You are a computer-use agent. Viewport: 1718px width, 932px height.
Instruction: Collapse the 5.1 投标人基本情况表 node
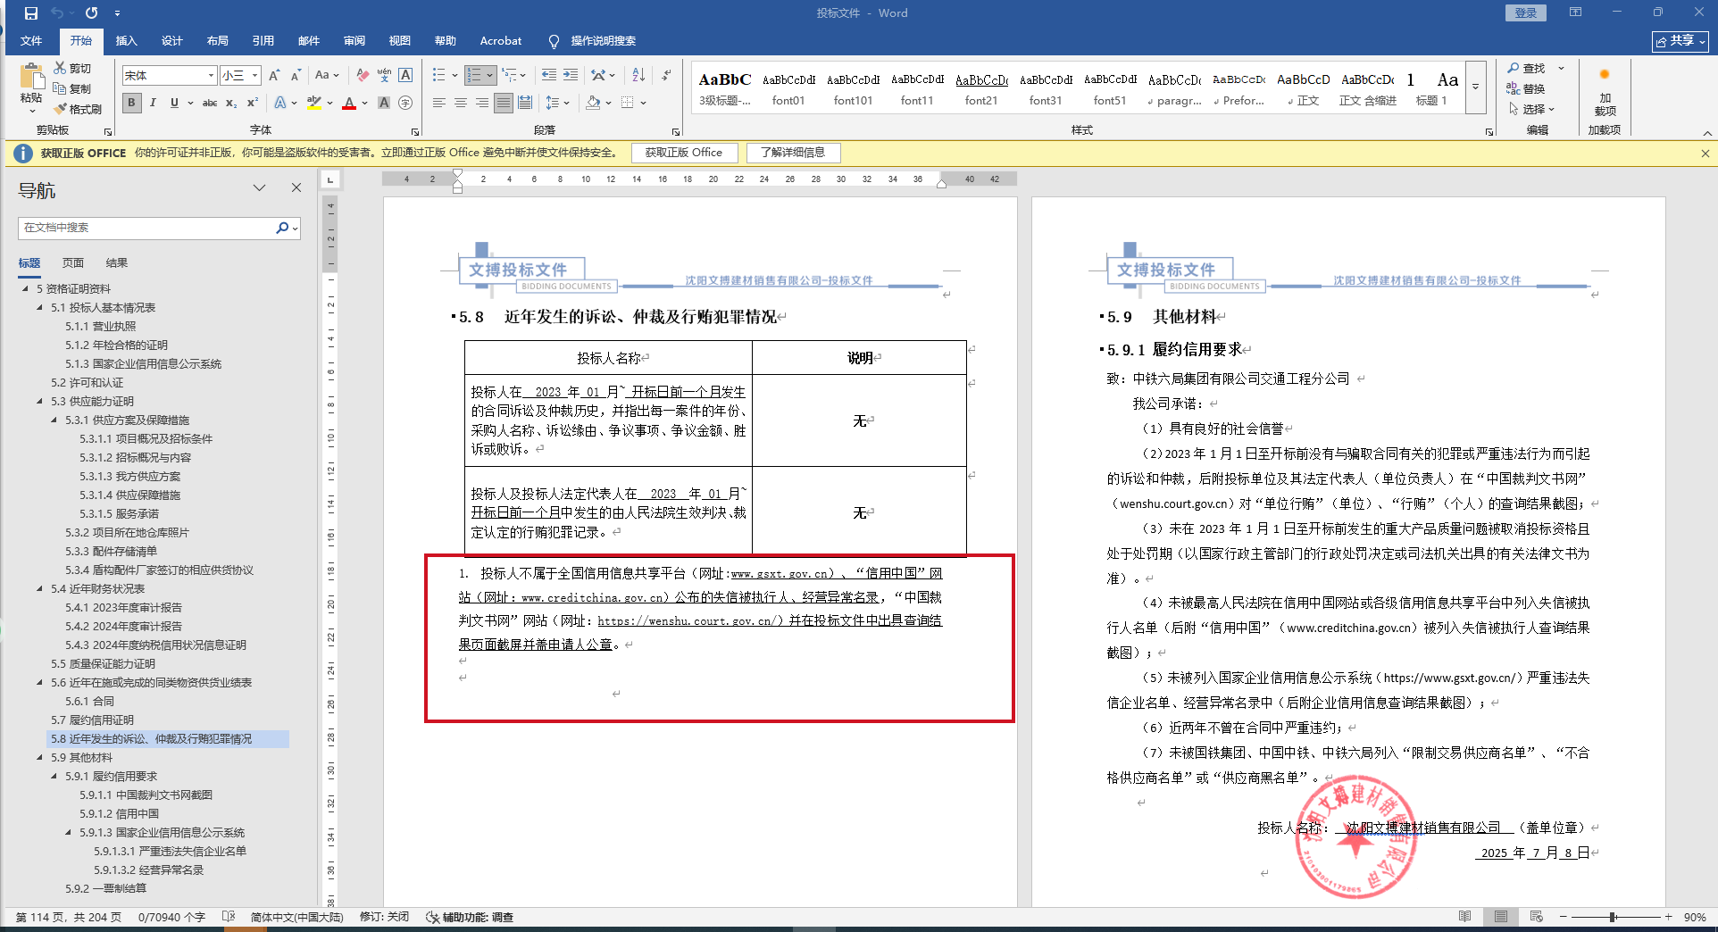coord(39,307)
